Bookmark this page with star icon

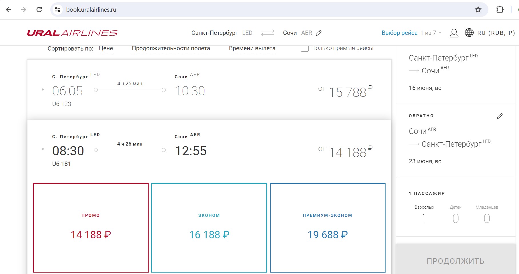[x=478, y=10]
